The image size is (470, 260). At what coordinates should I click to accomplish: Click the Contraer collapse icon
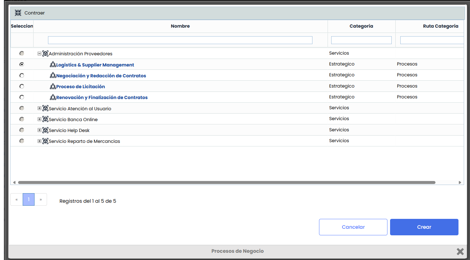click(18, 13)
